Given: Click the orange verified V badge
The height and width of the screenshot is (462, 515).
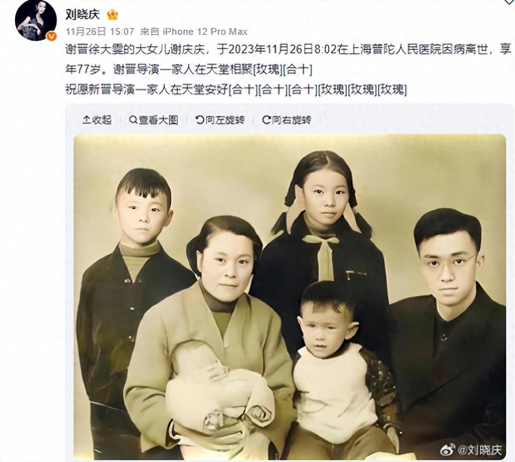Looking at the screenshot, I should [51, 36].
